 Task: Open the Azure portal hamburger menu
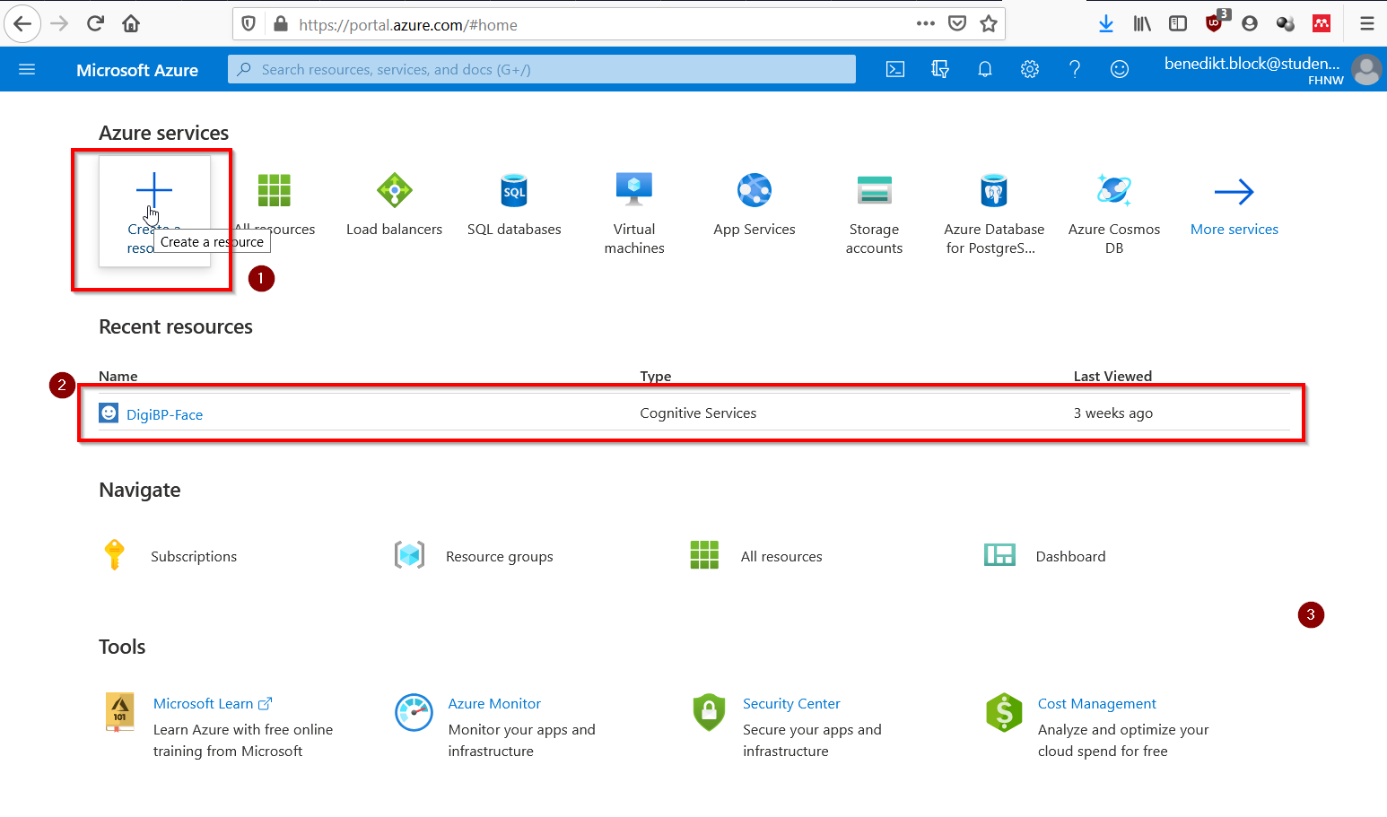27,69
